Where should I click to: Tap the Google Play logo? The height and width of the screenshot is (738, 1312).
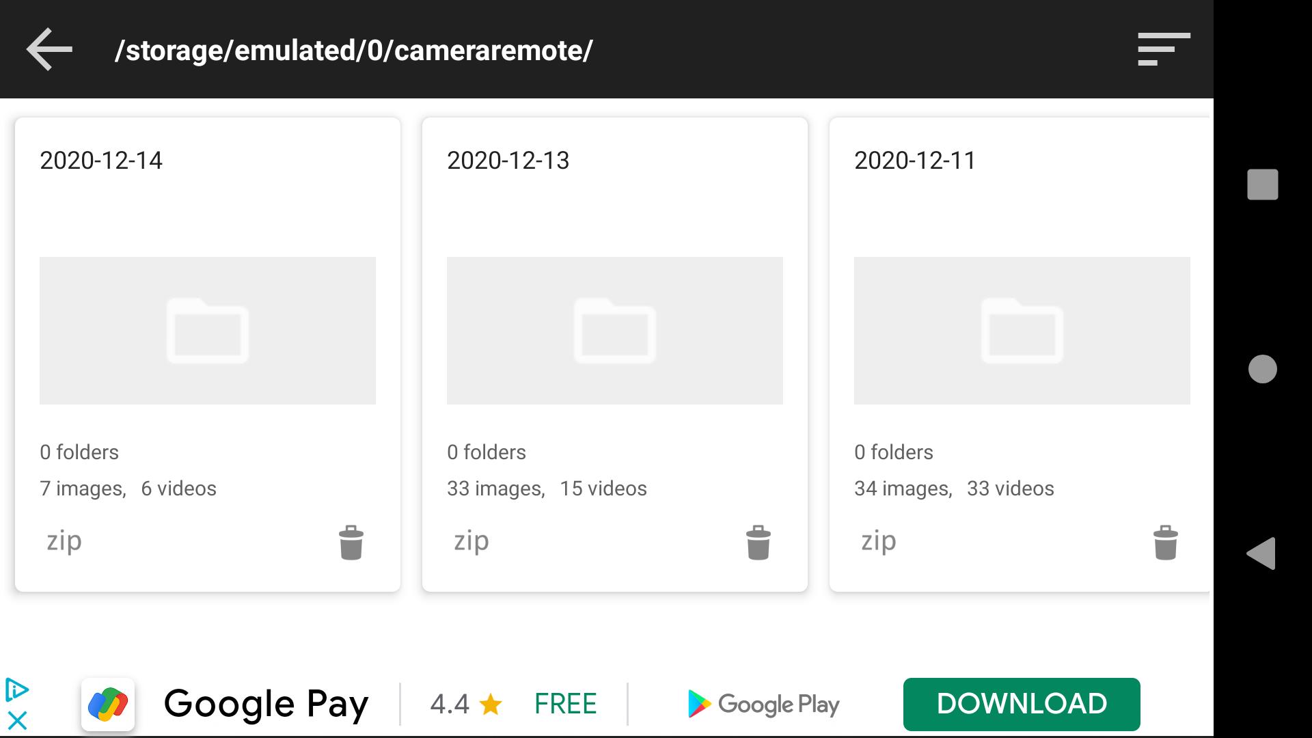764,704
